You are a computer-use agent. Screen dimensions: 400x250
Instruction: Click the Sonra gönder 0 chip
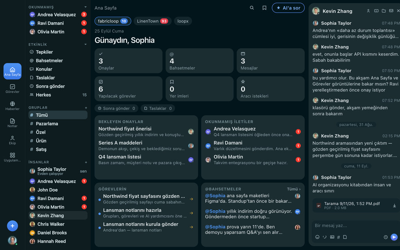pos(116,108)
